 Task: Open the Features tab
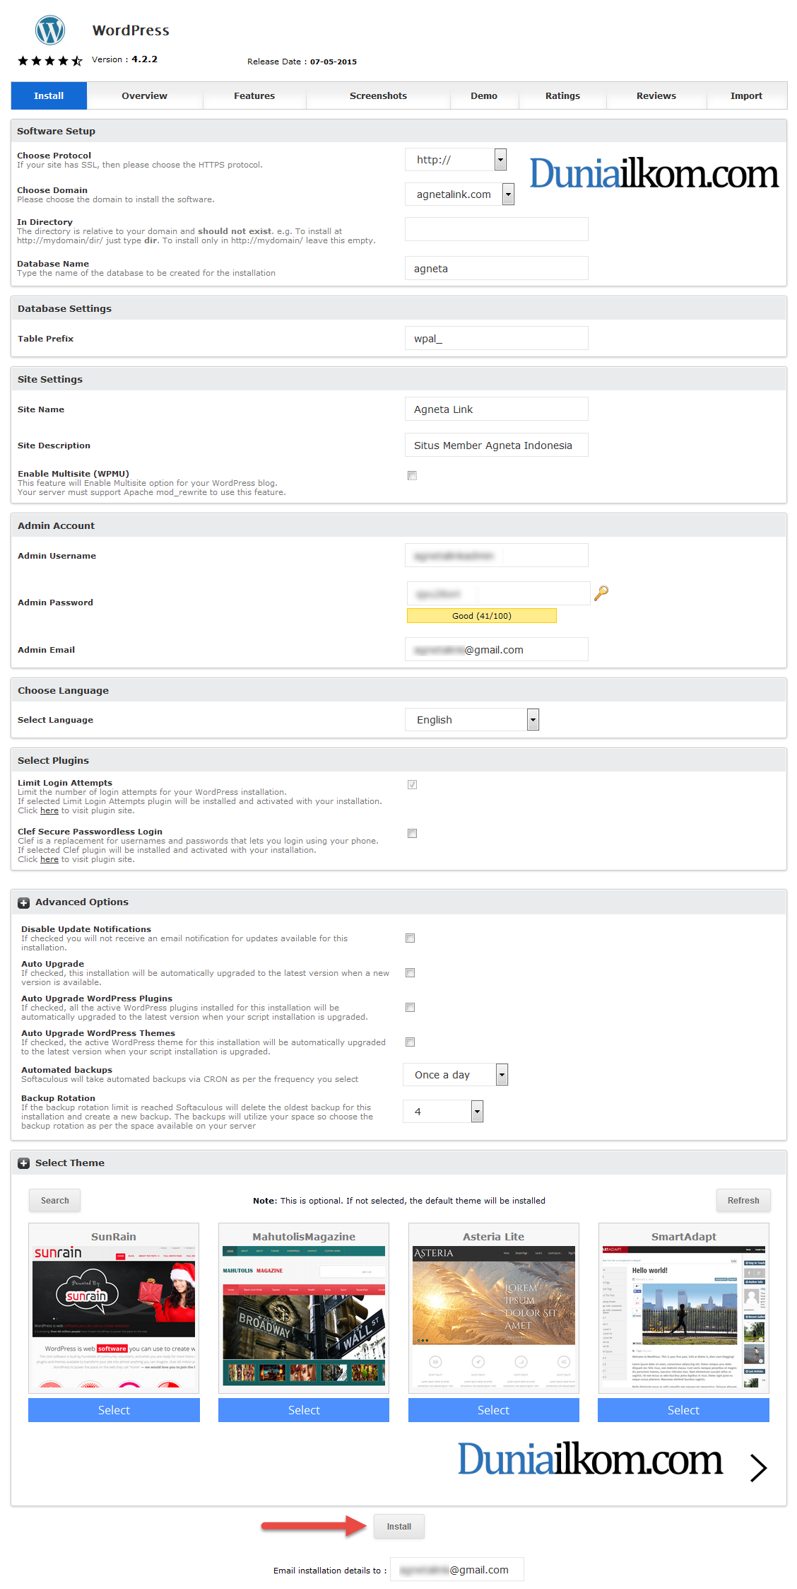point(254,96)
